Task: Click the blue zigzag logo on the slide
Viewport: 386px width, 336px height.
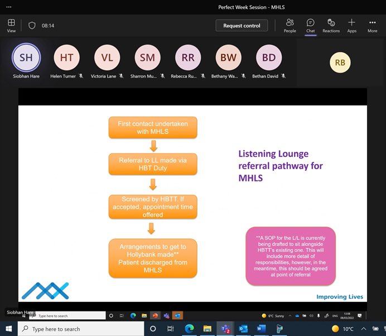Action: tap(45, 291)
